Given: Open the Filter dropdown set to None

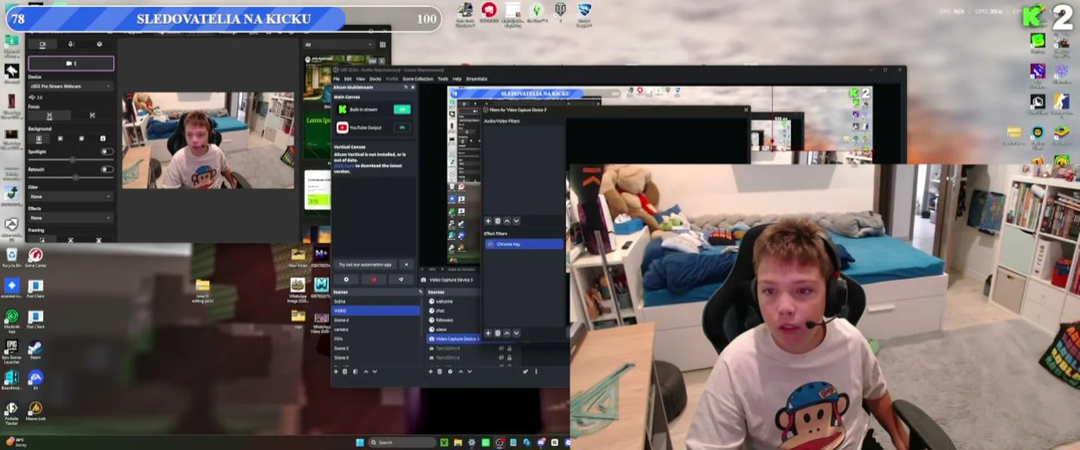Looking at the screenshot, I should pyautogui.click(x=71, y=196).
